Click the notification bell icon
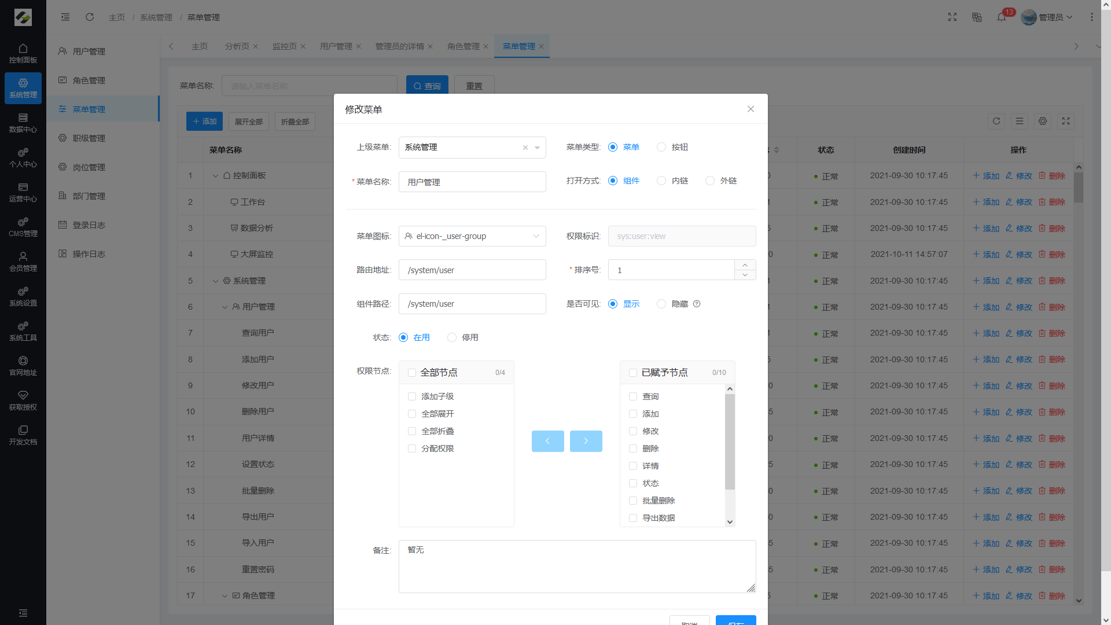The image size is (1111, 625). tap(1001, 17)
